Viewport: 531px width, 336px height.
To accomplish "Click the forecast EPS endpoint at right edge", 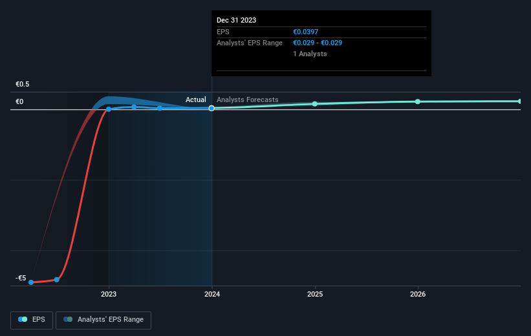I will [519, 101].
